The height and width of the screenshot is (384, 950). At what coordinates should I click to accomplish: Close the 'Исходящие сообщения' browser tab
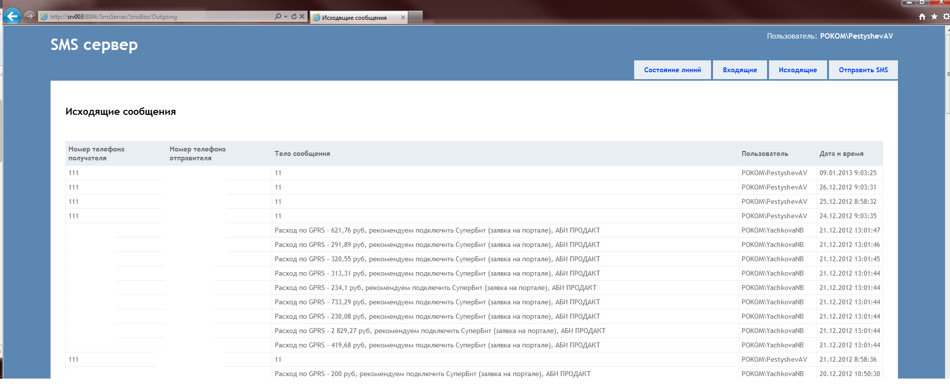pyautogui.click(x=403, y=17)
